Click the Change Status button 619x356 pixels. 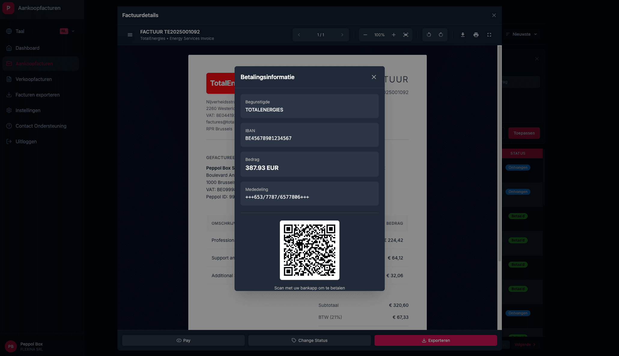click(x=310, y=340)
